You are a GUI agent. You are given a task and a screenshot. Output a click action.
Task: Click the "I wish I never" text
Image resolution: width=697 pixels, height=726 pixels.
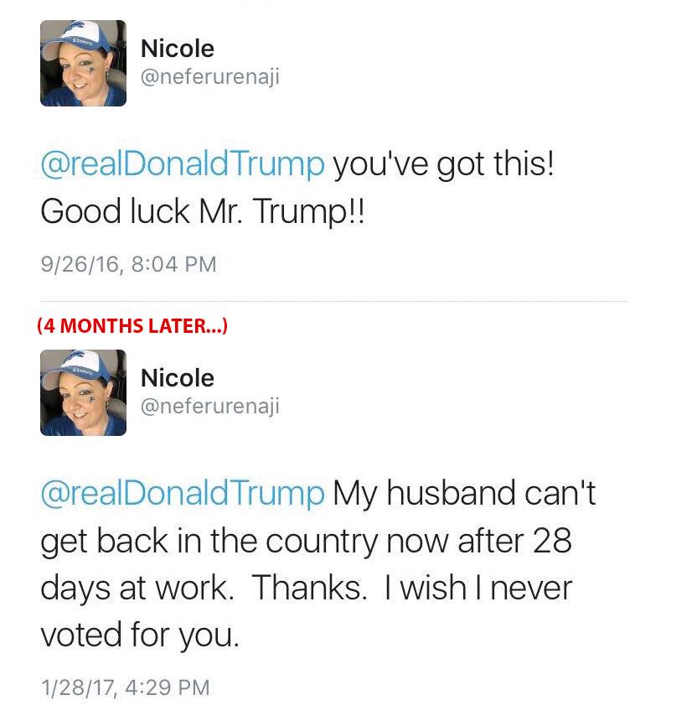[477, 588]
